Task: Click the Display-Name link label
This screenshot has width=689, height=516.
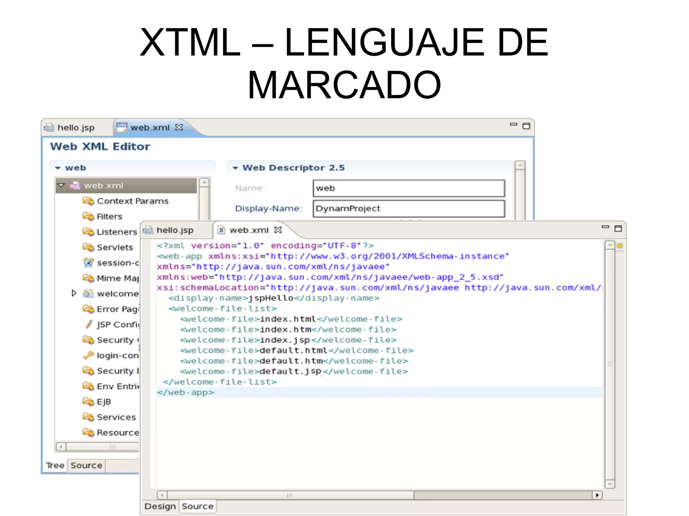Action: pos(269,209)
